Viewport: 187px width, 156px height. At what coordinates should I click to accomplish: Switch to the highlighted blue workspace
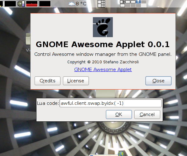tap(138, 2)
